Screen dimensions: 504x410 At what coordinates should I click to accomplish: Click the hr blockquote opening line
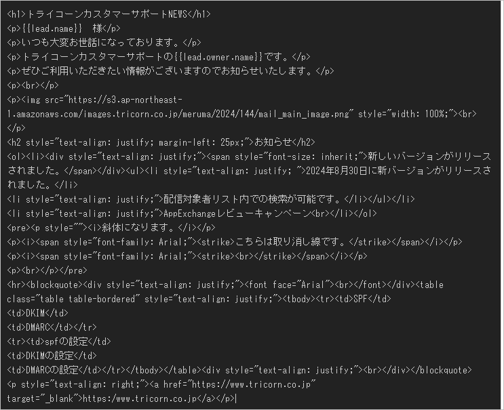click(225, 285)
